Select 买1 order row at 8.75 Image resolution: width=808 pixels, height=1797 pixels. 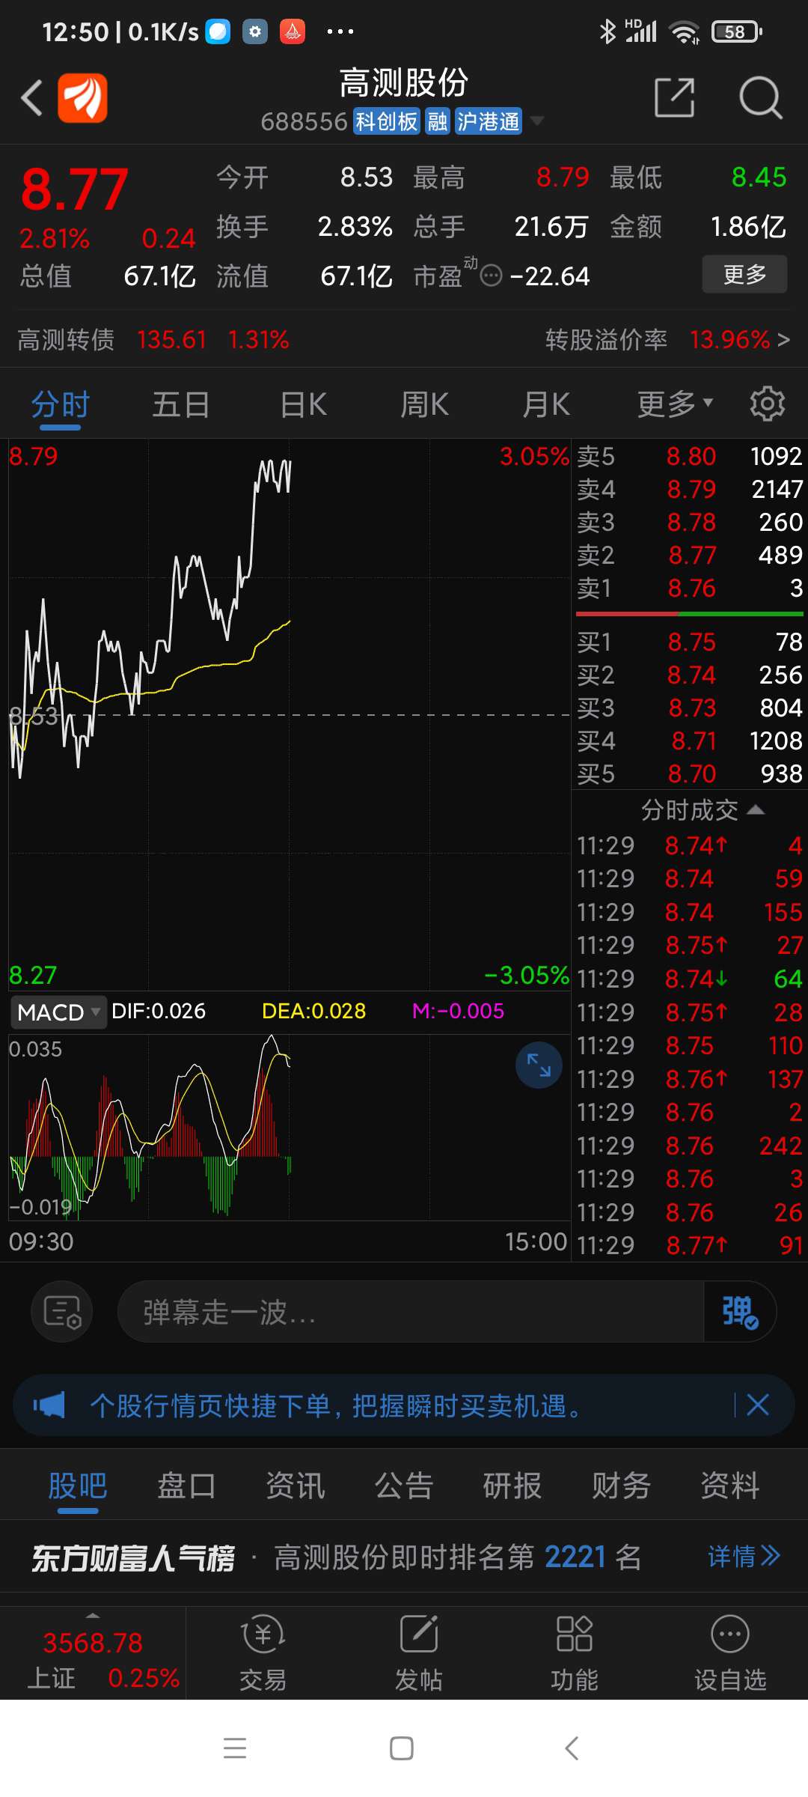(690, 642)
